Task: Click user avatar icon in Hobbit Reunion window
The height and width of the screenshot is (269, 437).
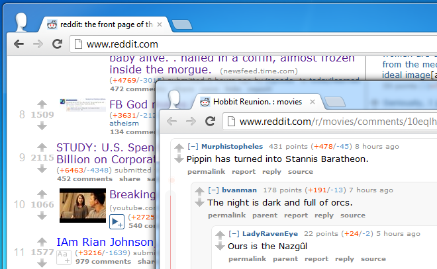Action: (x=174, y=100)
